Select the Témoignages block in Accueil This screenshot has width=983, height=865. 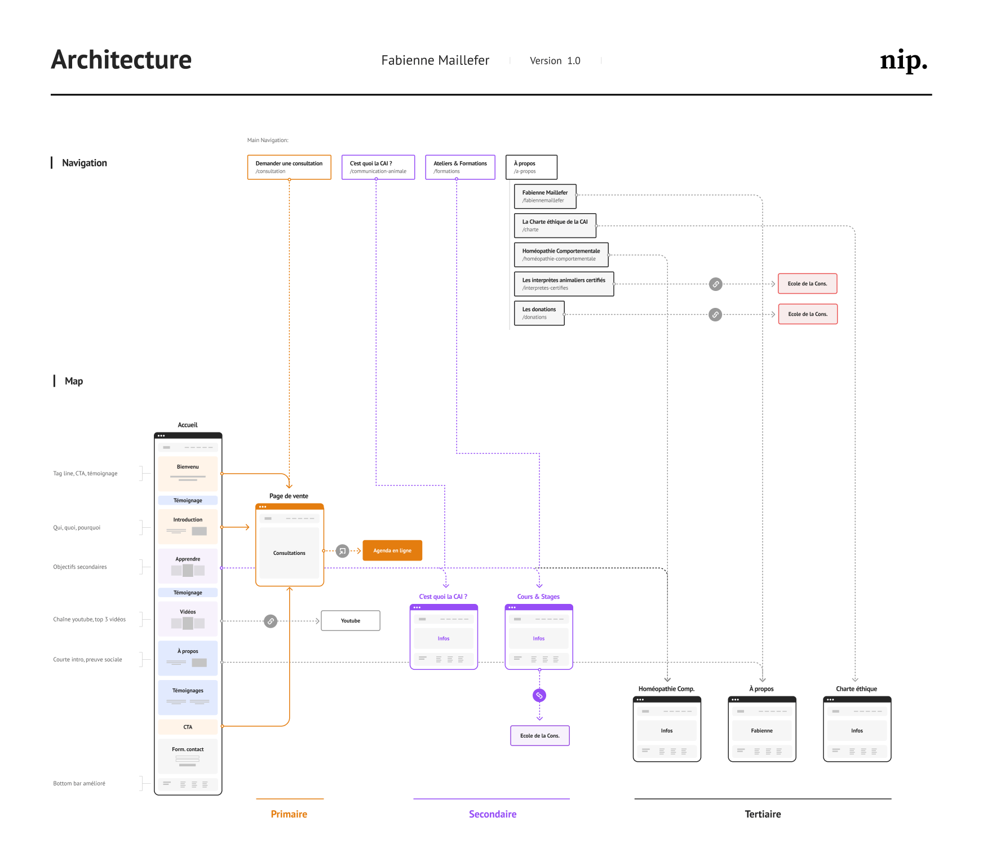(x=188, y=698)
